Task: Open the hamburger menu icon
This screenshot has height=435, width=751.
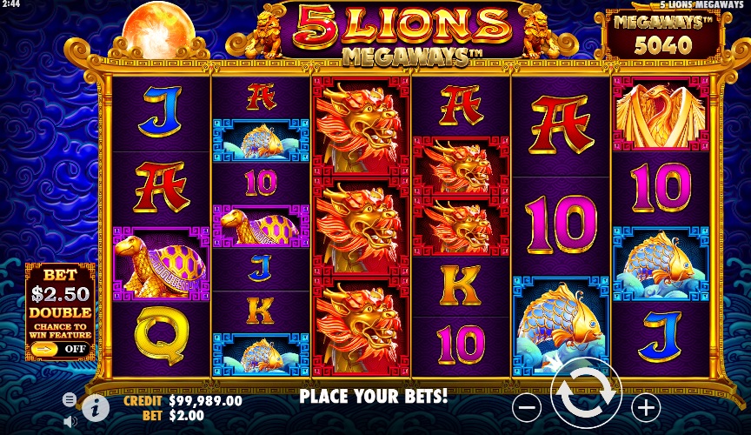Action: click(x=70, y=399)
